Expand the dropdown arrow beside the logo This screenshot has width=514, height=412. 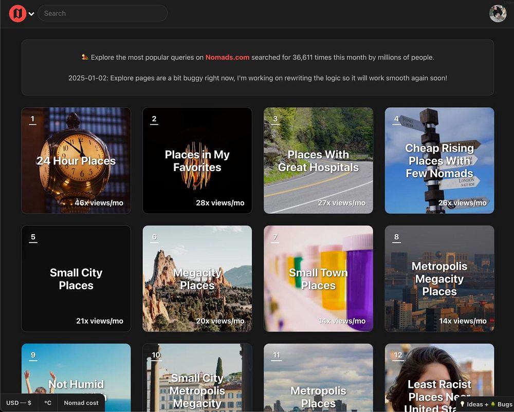[31, 14]
